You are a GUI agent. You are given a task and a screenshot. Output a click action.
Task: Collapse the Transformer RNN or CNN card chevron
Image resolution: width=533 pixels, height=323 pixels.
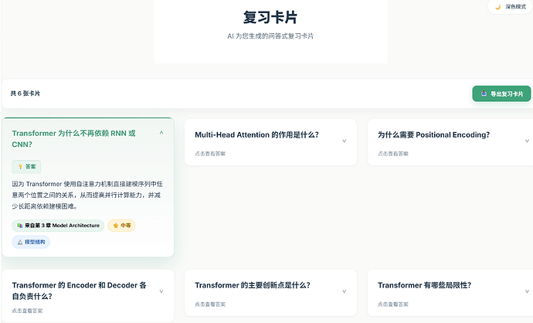pos(161,133)
